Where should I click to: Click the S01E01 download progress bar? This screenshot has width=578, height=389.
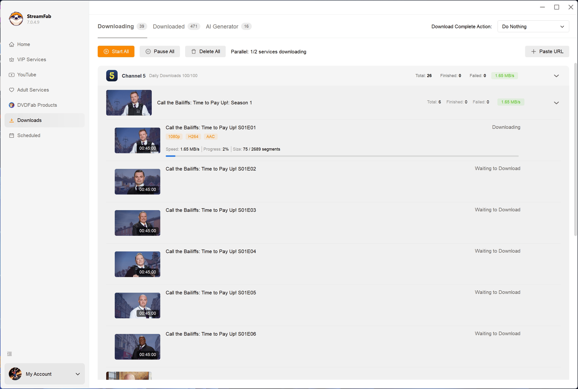pyautogui.click(x=342, y=156)
